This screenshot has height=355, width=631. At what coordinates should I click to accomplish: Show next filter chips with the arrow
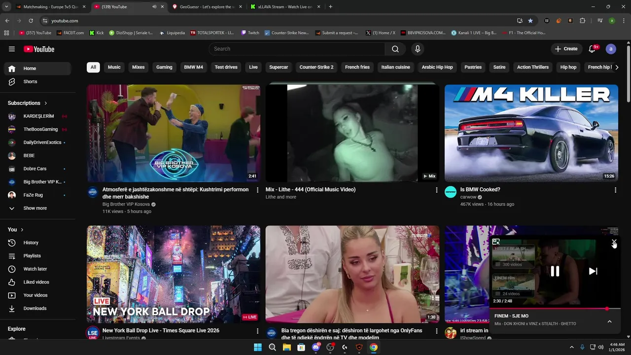[x=617, y=67]
